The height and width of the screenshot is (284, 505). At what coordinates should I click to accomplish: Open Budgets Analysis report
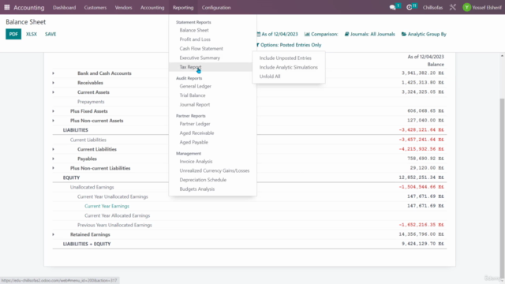pos(197,189)
